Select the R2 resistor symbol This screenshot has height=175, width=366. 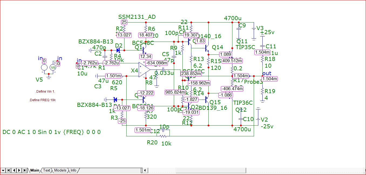[x=124, y=29]
